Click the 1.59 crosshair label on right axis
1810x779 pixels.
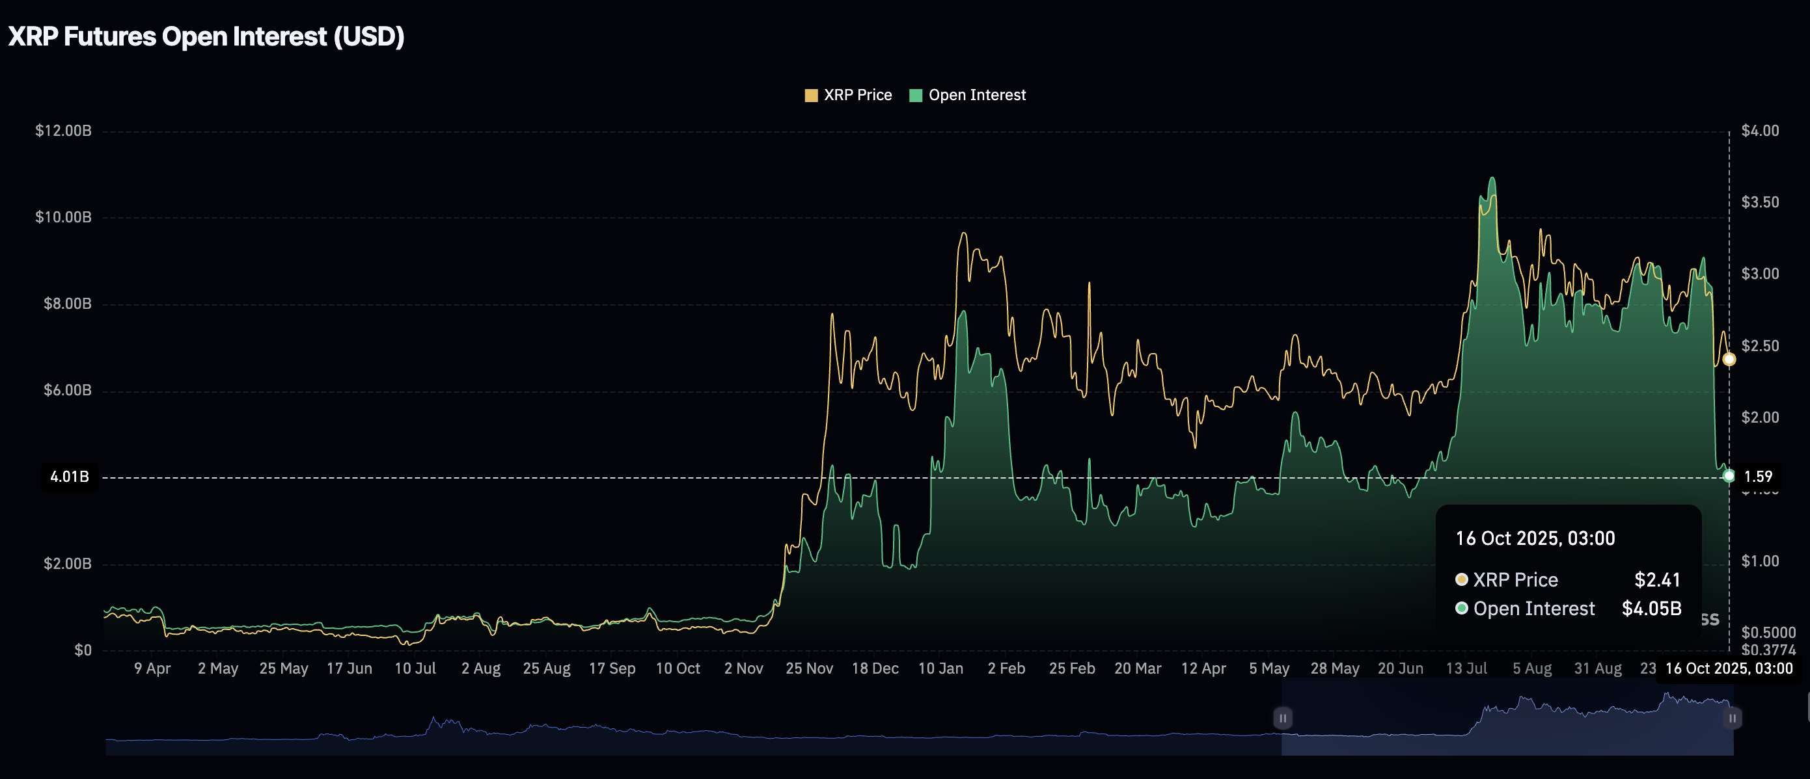click(x=1759, y=477)
